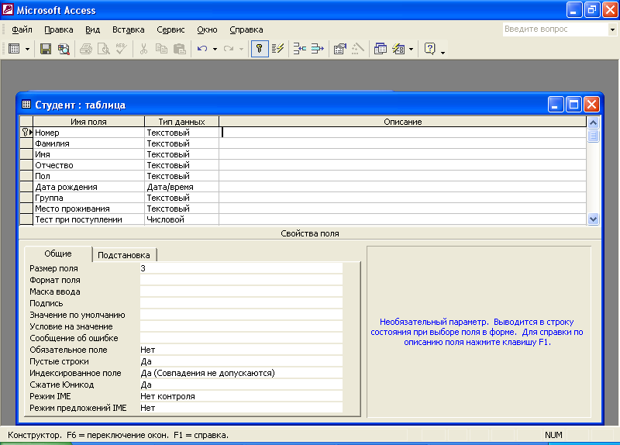This screenshot has width=620, height=445.
Task: Click the file Search toolbar icon
Action: pyautogui.click(x=64, y=49)
